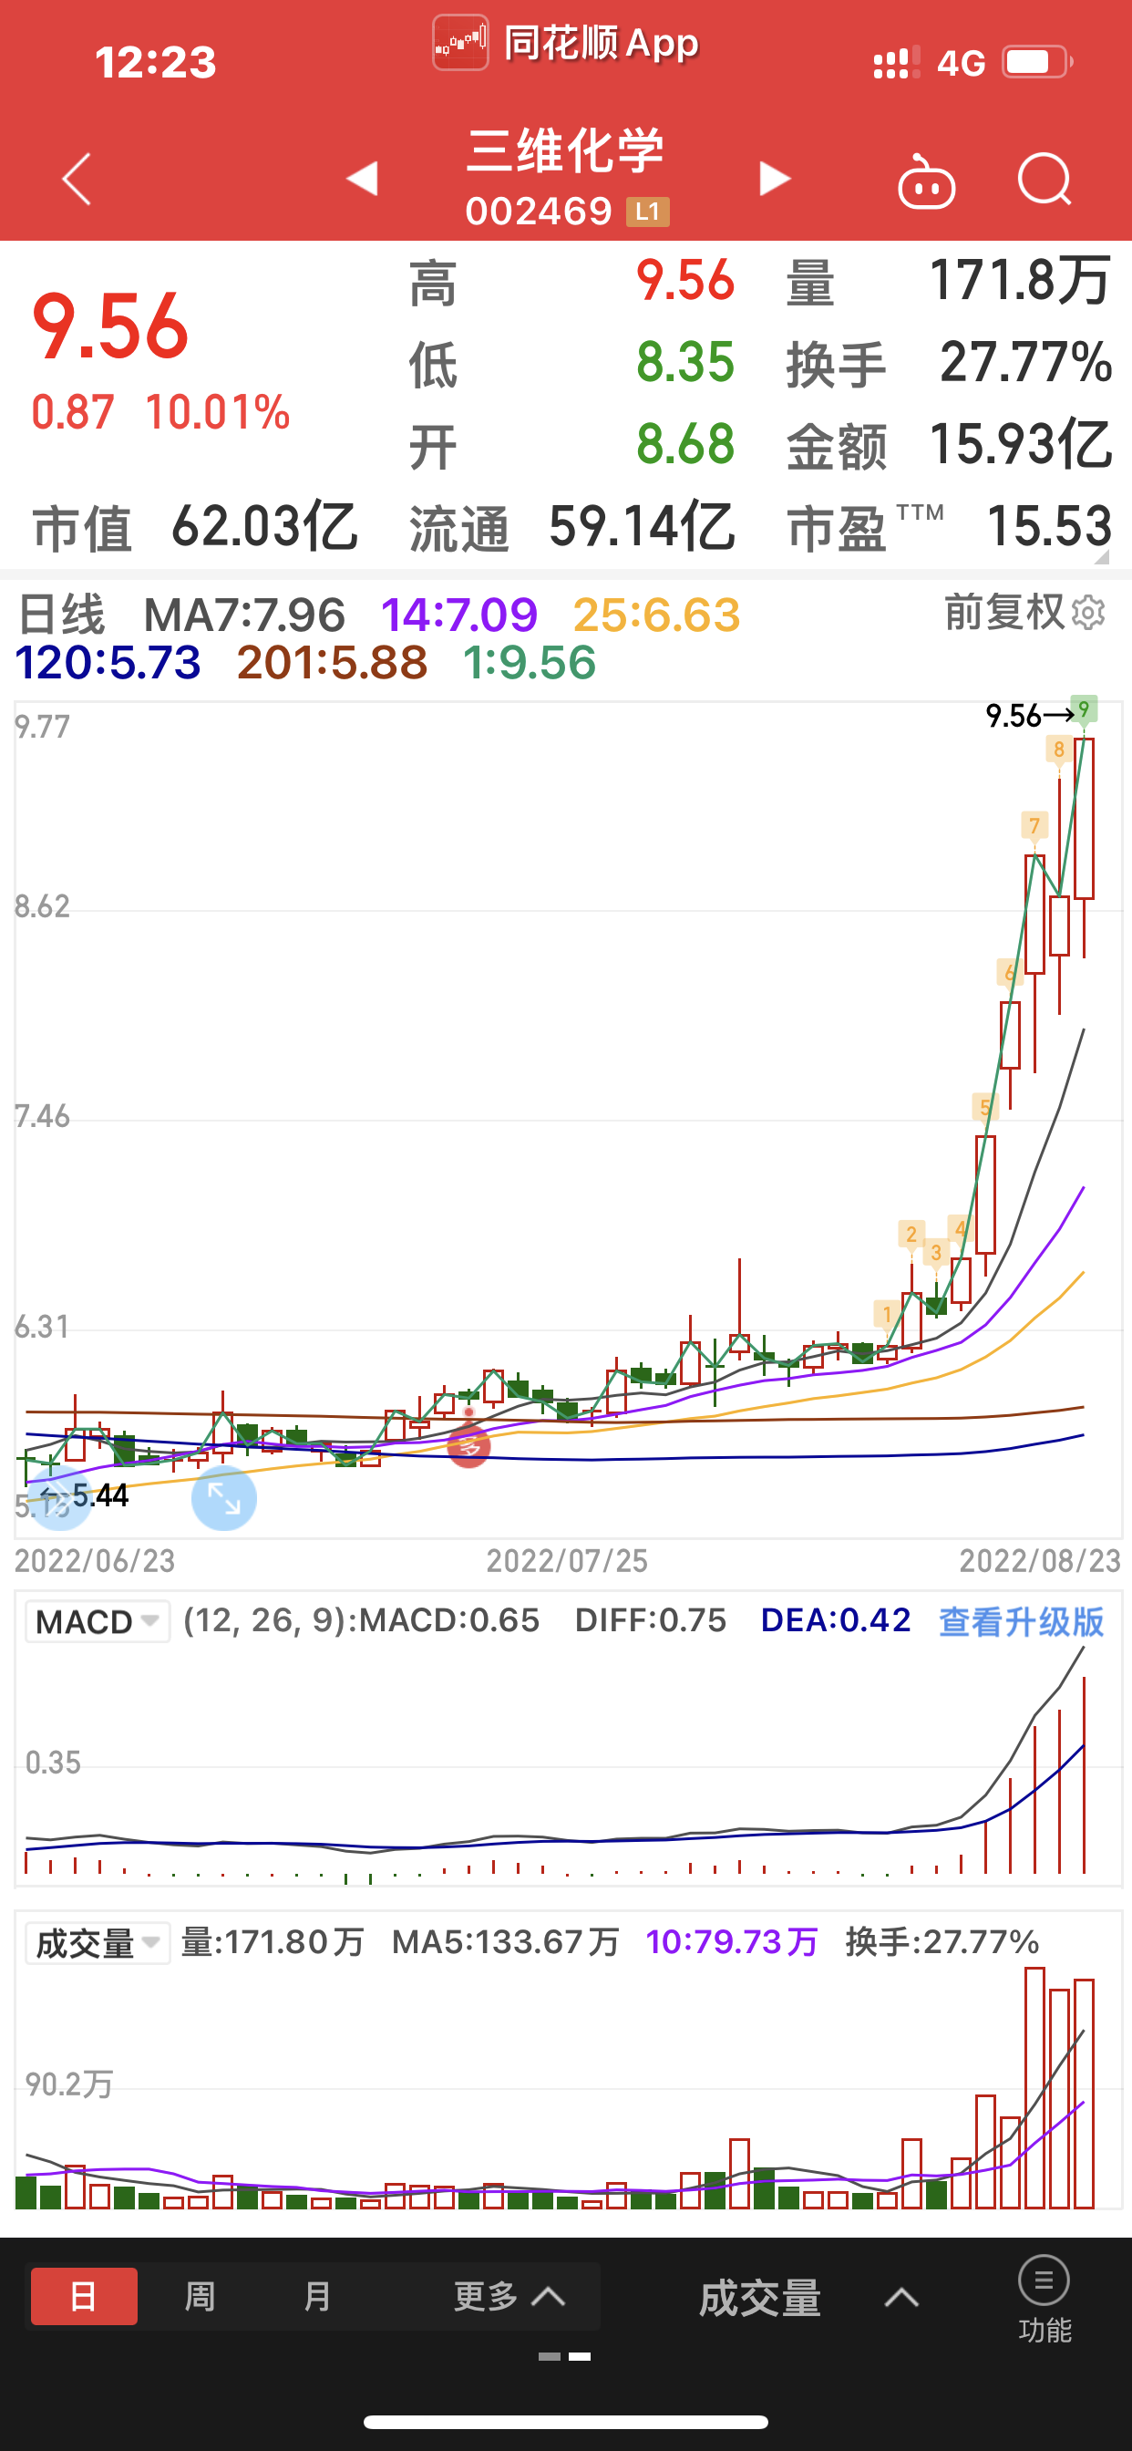Tap the red signal marker on chart
The image size is (1132, 2451).
[468, 1446]
